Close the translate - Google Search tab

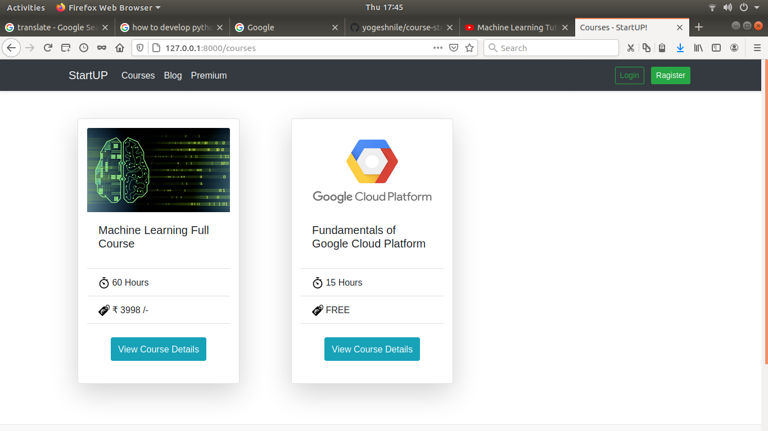tap(105, 27)
